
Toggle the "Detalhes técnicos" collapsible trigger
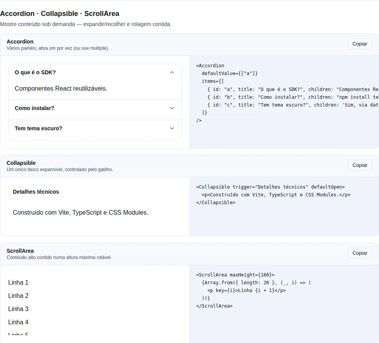(36, 192)
